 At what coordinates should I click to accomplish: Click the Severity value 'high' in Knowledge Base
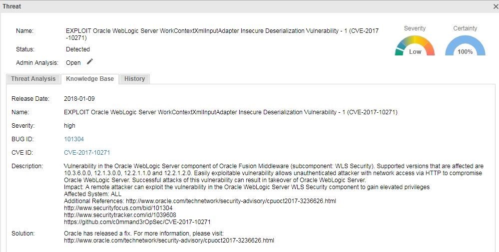click(x=69, y=126)
